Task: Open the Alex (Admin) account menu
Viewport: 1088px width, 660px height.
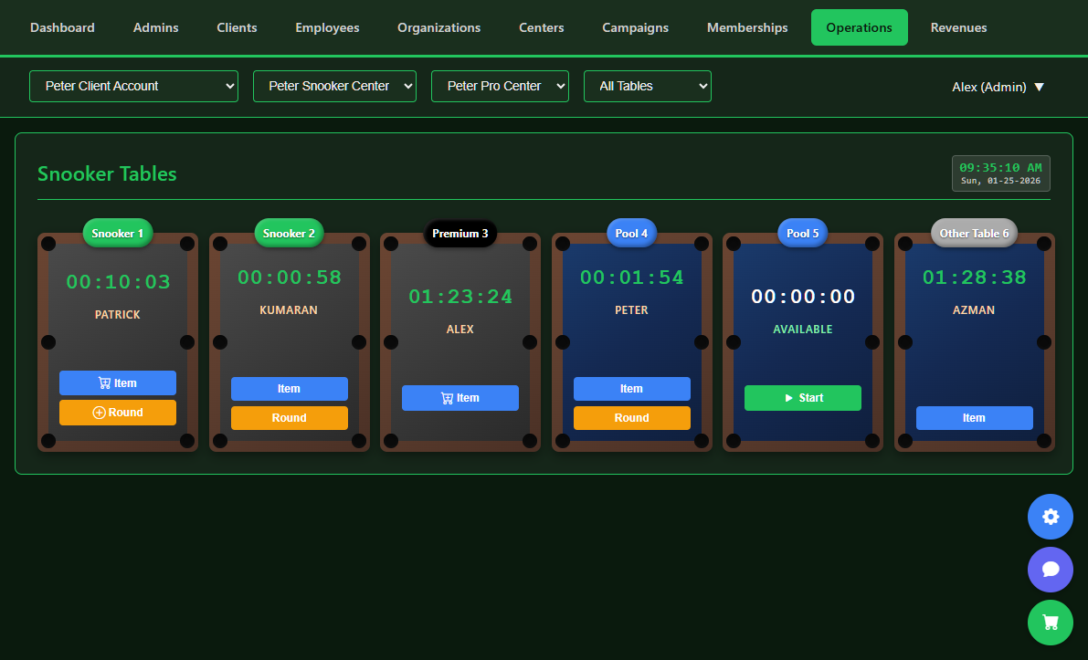Action: coord(998,87)
